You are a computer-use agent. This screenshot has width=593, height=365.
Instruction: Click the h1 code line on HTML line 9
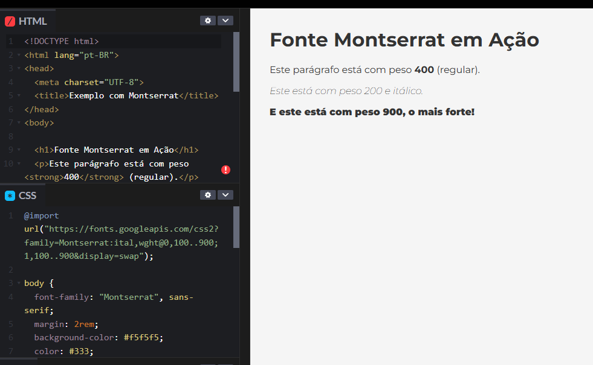117,150
